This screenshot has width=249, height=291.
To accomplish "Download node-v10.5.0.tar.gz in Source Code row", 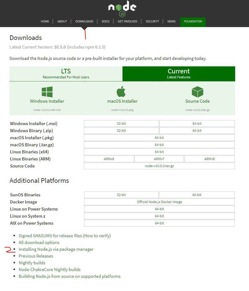I will pyautogui.click(x=159, y=166).
